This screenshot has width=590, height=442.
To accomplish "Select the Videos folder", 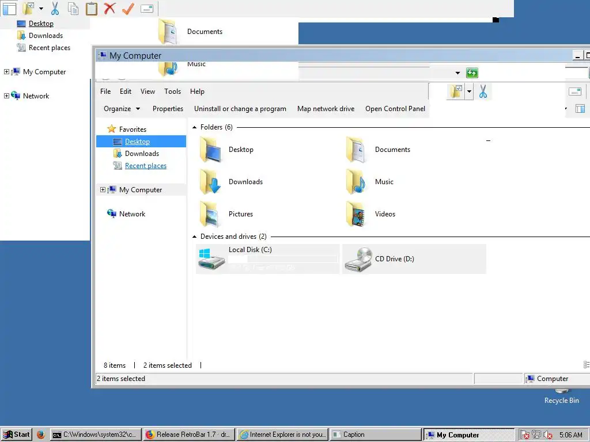I will point(370,214).
